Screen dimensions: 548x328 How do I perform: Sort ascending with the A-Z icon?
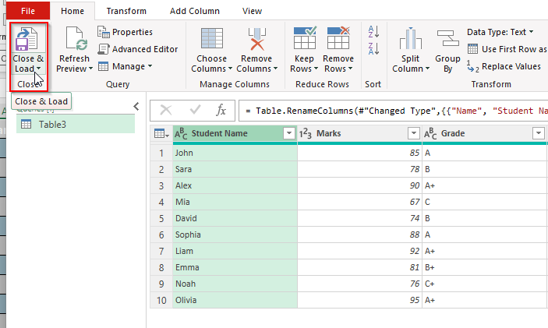[373, 32]
